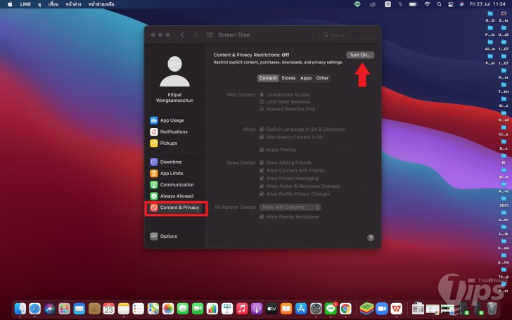This screenshot has height=320, width=512.
Task: Select Always Allowed in the sidebar
Action: pyautogui.click(x=172, y=196)
